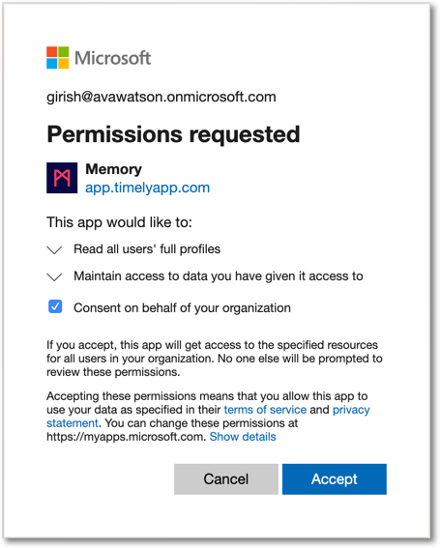Click the Memory app name label
The height and width of the screenshot is (548, 440).
pos(114,169)
